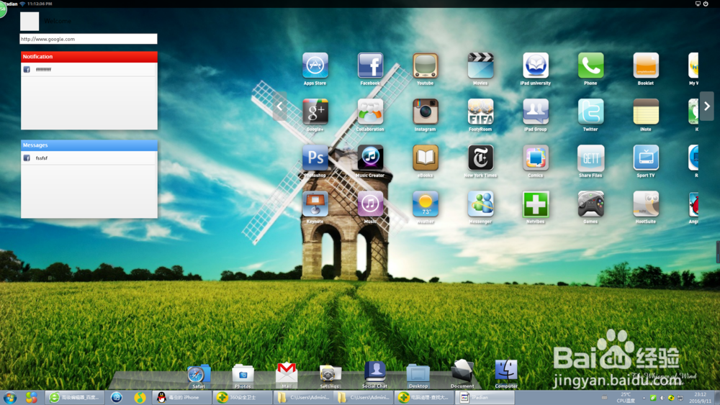Click the Messages panel header
This screenshot has height=405, width=720.
[89, 145]
